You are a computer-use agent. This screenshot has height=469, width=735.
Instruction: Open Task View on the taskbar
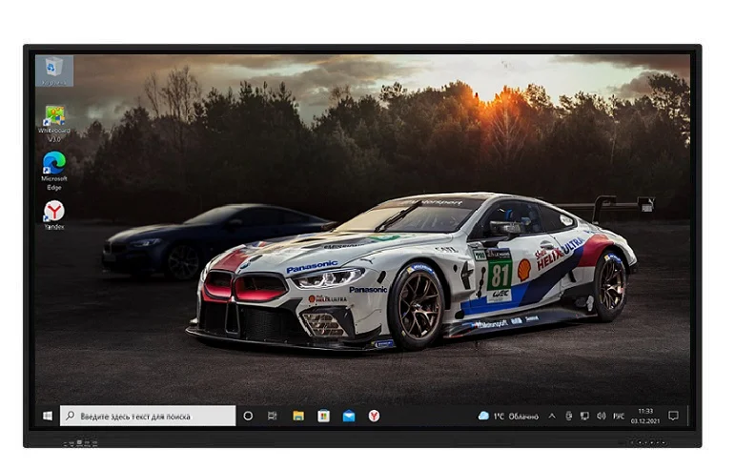point(273,416)
